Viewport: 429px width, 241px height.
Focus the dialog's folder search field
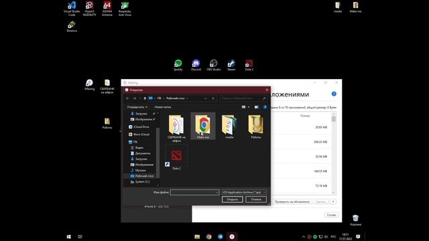pos(243,98)
